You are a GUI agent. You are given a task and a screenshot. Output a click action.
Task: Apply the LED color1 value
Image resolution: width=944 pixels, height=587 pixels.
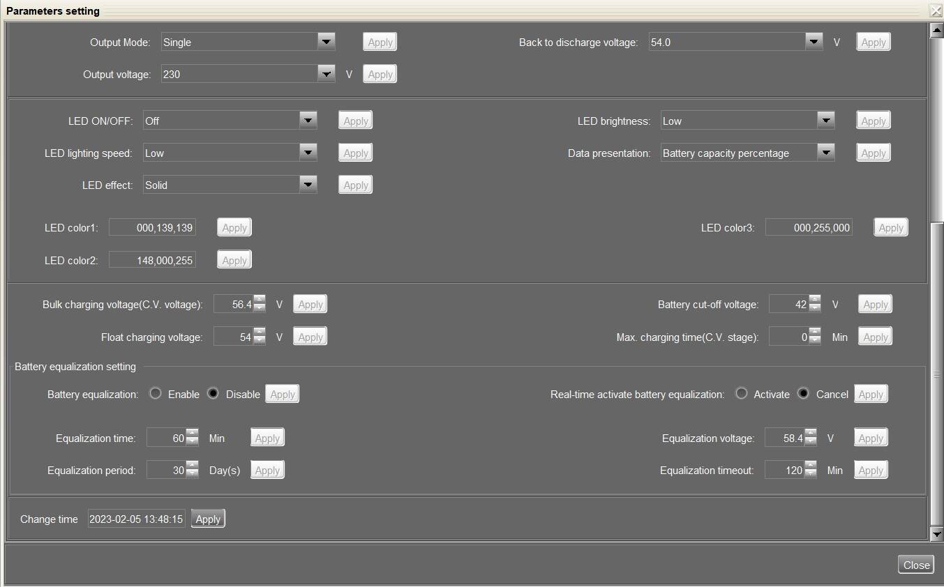coord(234,227)
